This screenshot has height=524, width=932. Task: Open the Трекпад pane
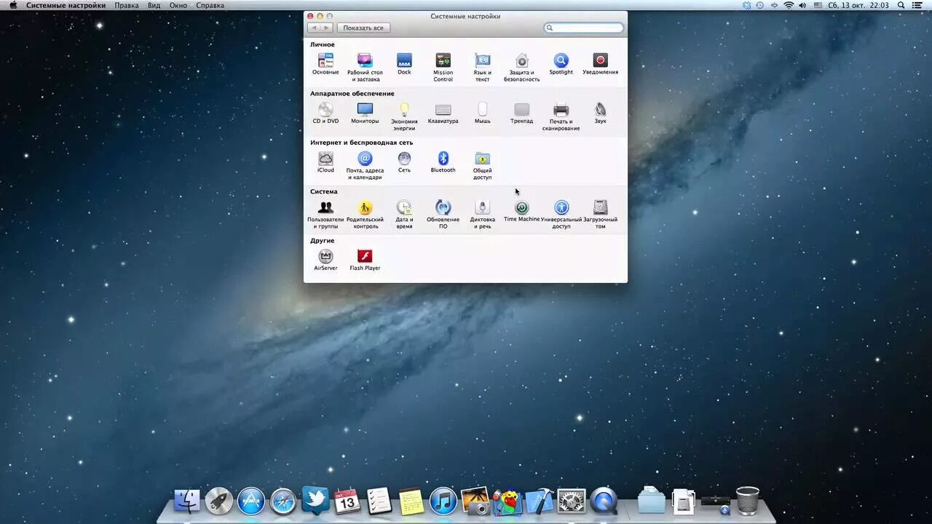(x=521, y=113)
